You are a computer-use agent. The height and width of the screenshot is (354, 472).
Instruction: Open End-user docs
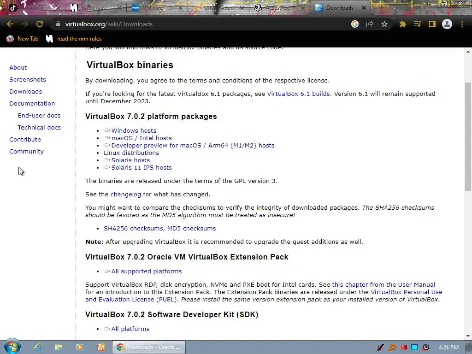pos(39,116)
